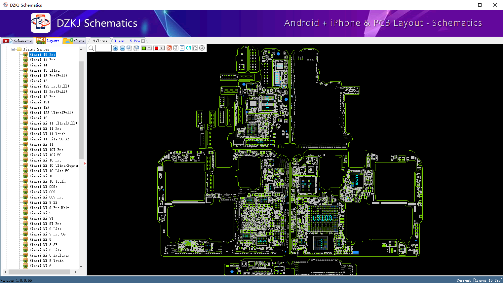Click the DZKJ Schematics logo in the banner
This screenshot has height=283, width=503.
41,23
